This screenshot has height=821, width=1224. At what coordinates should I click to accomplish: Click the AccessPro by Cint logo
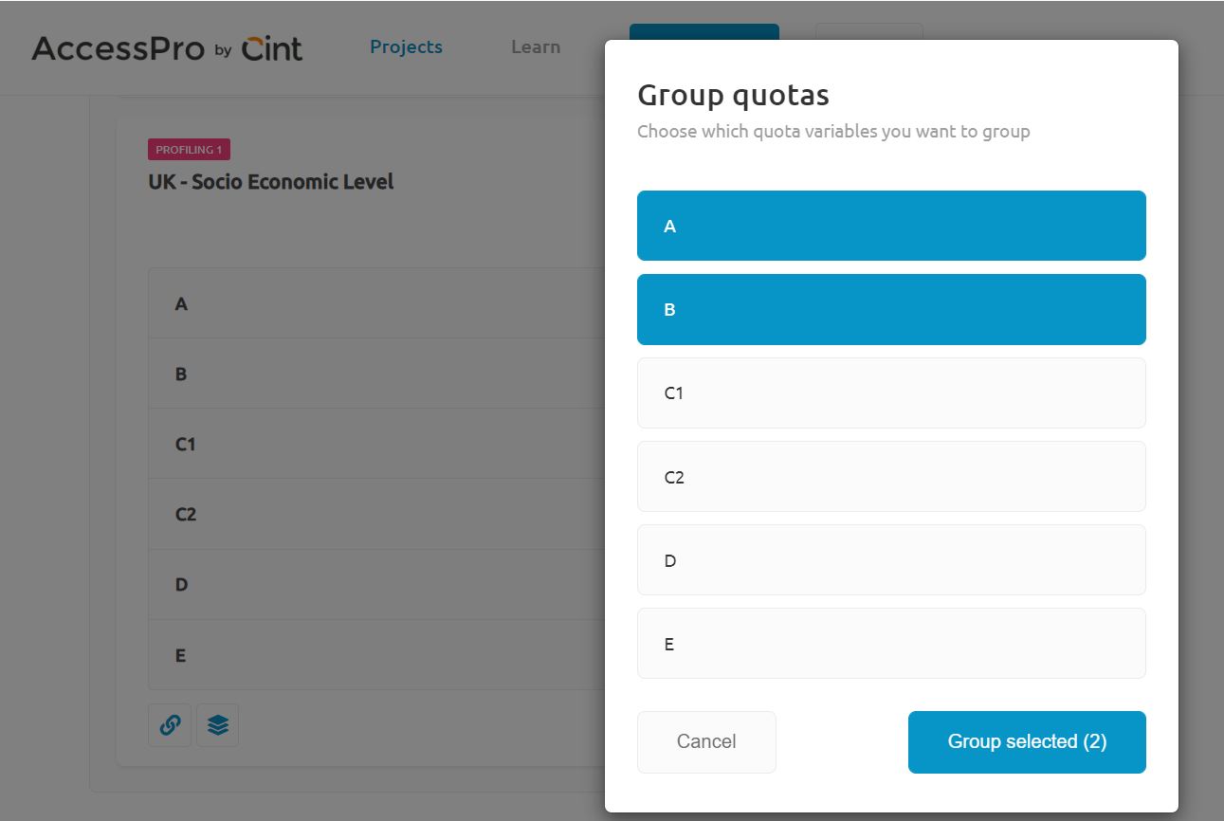tap(167, 47)
